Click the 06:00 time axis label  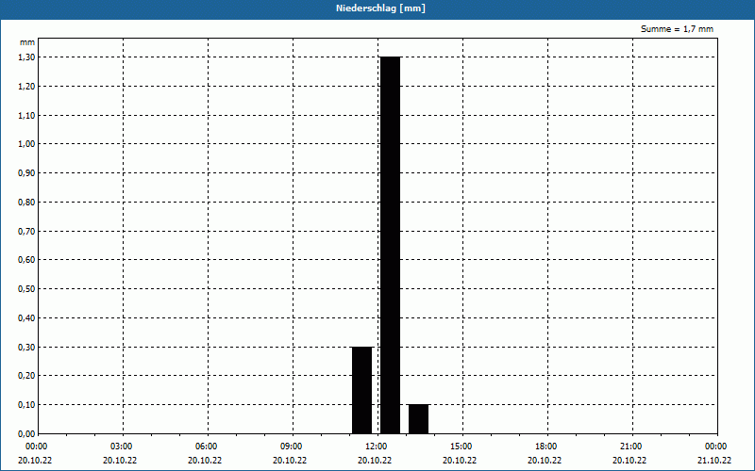click(207, 447)
